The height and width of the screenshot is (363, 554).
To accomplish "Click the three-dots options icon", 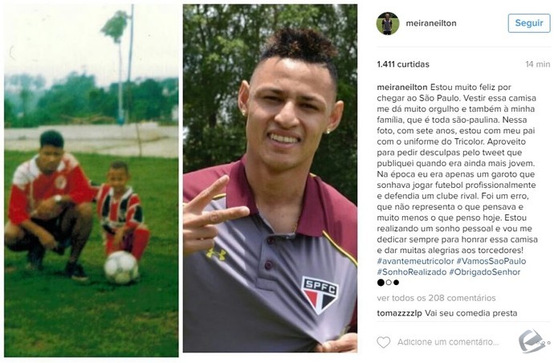I will coord(545,342).
